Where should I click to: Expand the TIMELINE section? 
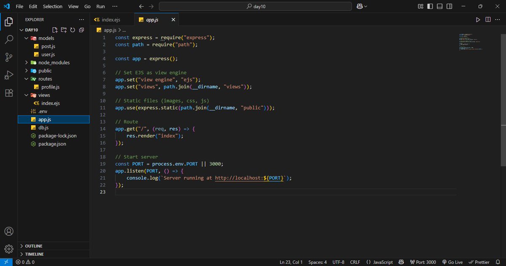[x=54, y=254]
